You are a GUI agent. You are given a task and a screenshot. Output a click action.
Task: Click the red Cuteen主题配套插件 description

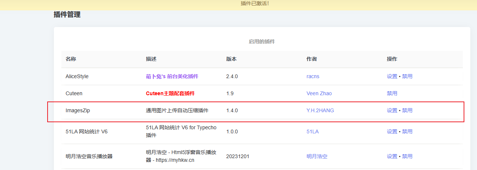pos(170,93)
